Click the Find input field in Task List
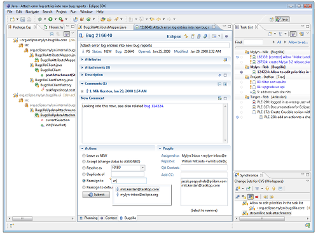This screenshot has height=236, width=318. coord(253,43)
